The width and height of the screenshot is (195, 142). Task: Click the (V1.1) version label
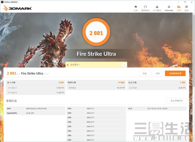[46, 74]
